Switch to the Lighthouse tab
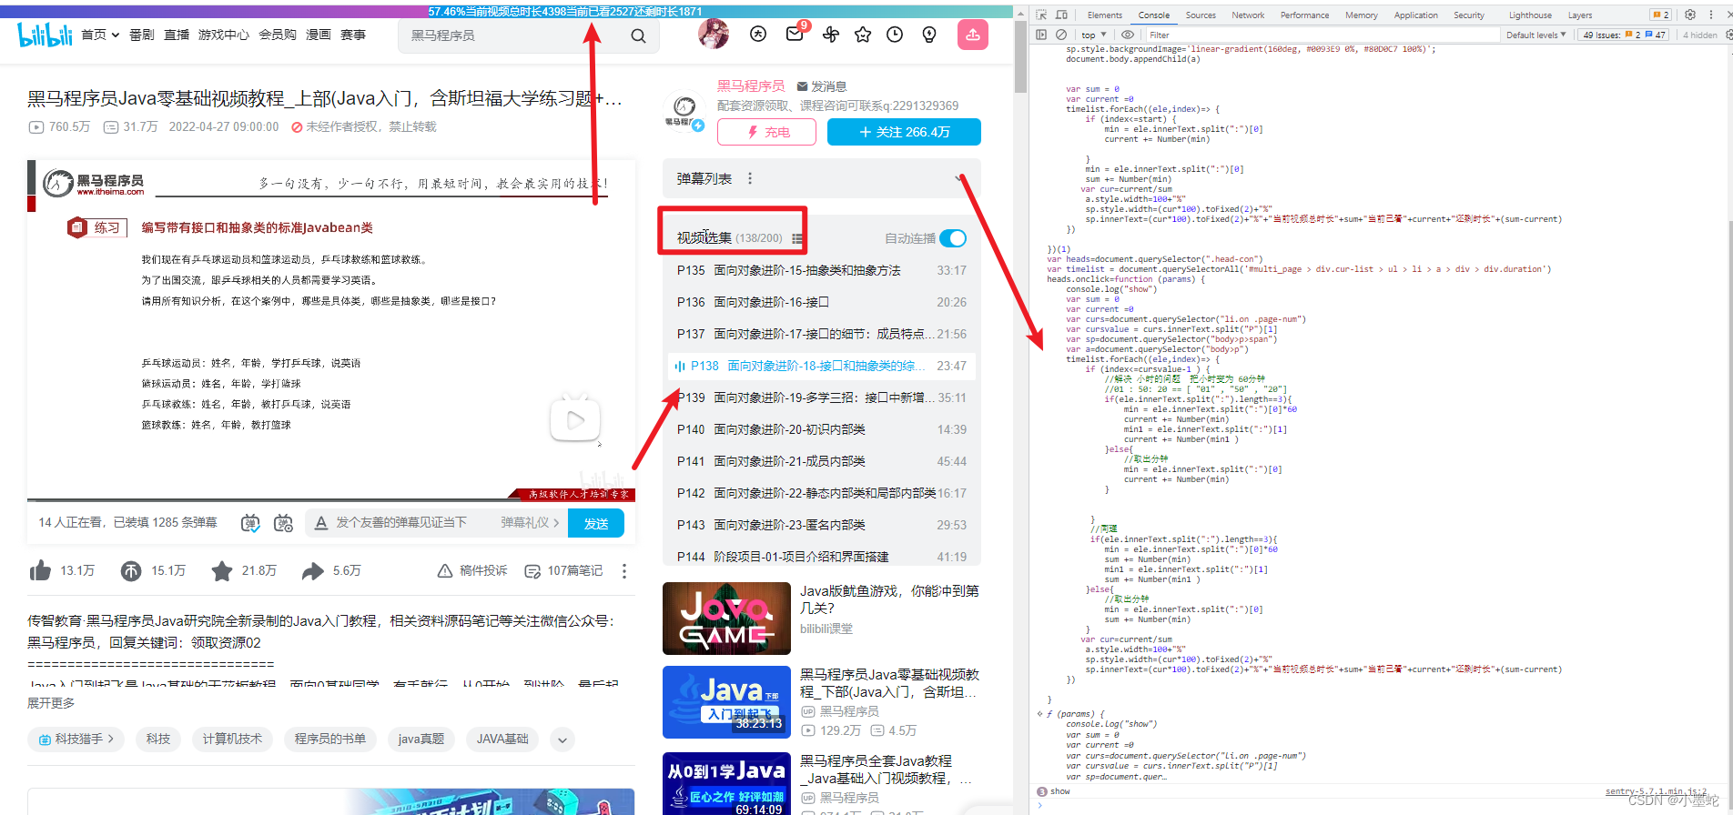 point(1530,15)
